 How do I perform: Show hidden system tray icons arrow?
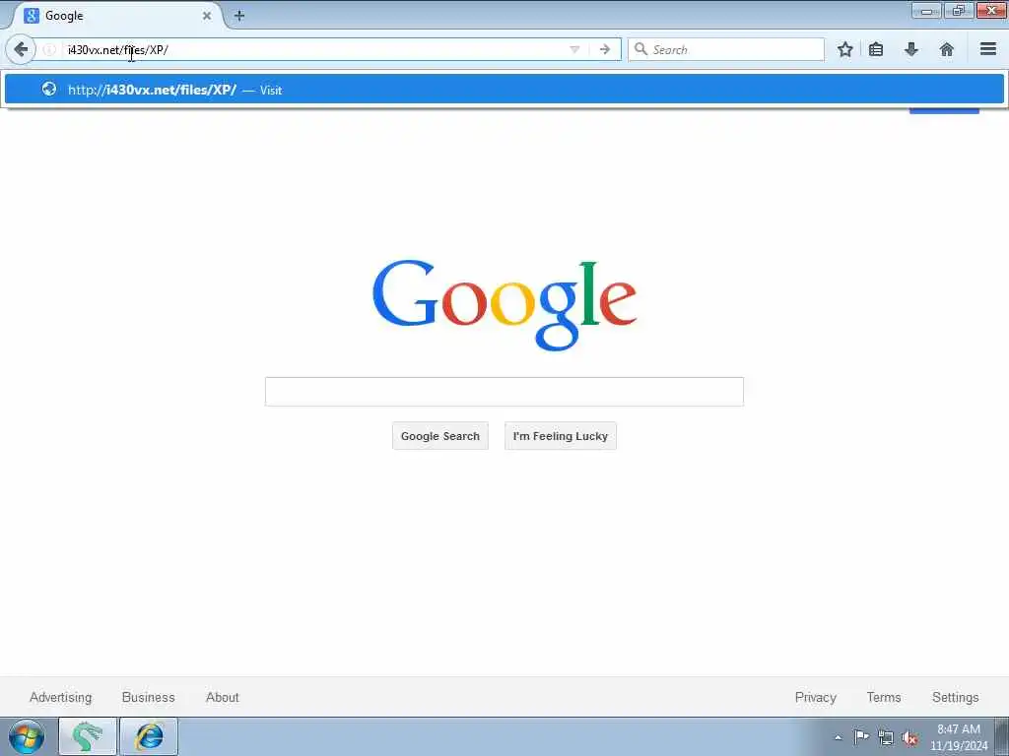pyautogui.click(x=838, y=737)
